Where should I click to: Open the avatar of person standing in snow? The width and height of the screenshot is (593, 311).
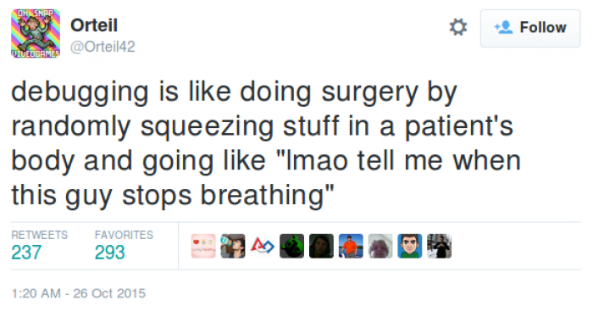(439, 246)
